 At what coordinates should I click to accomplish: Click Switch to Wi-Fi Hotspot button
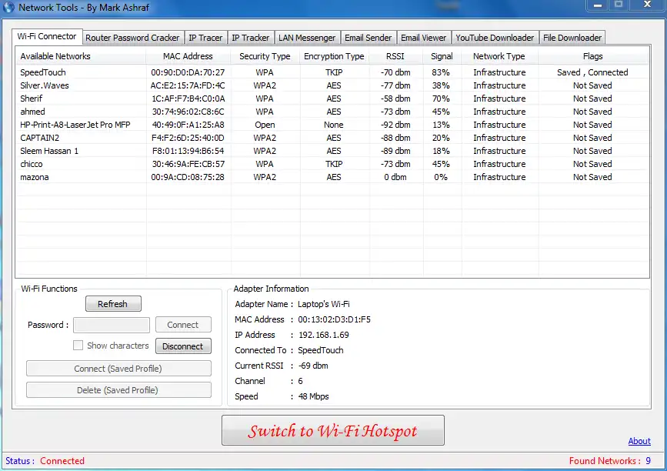click(332, 430)
